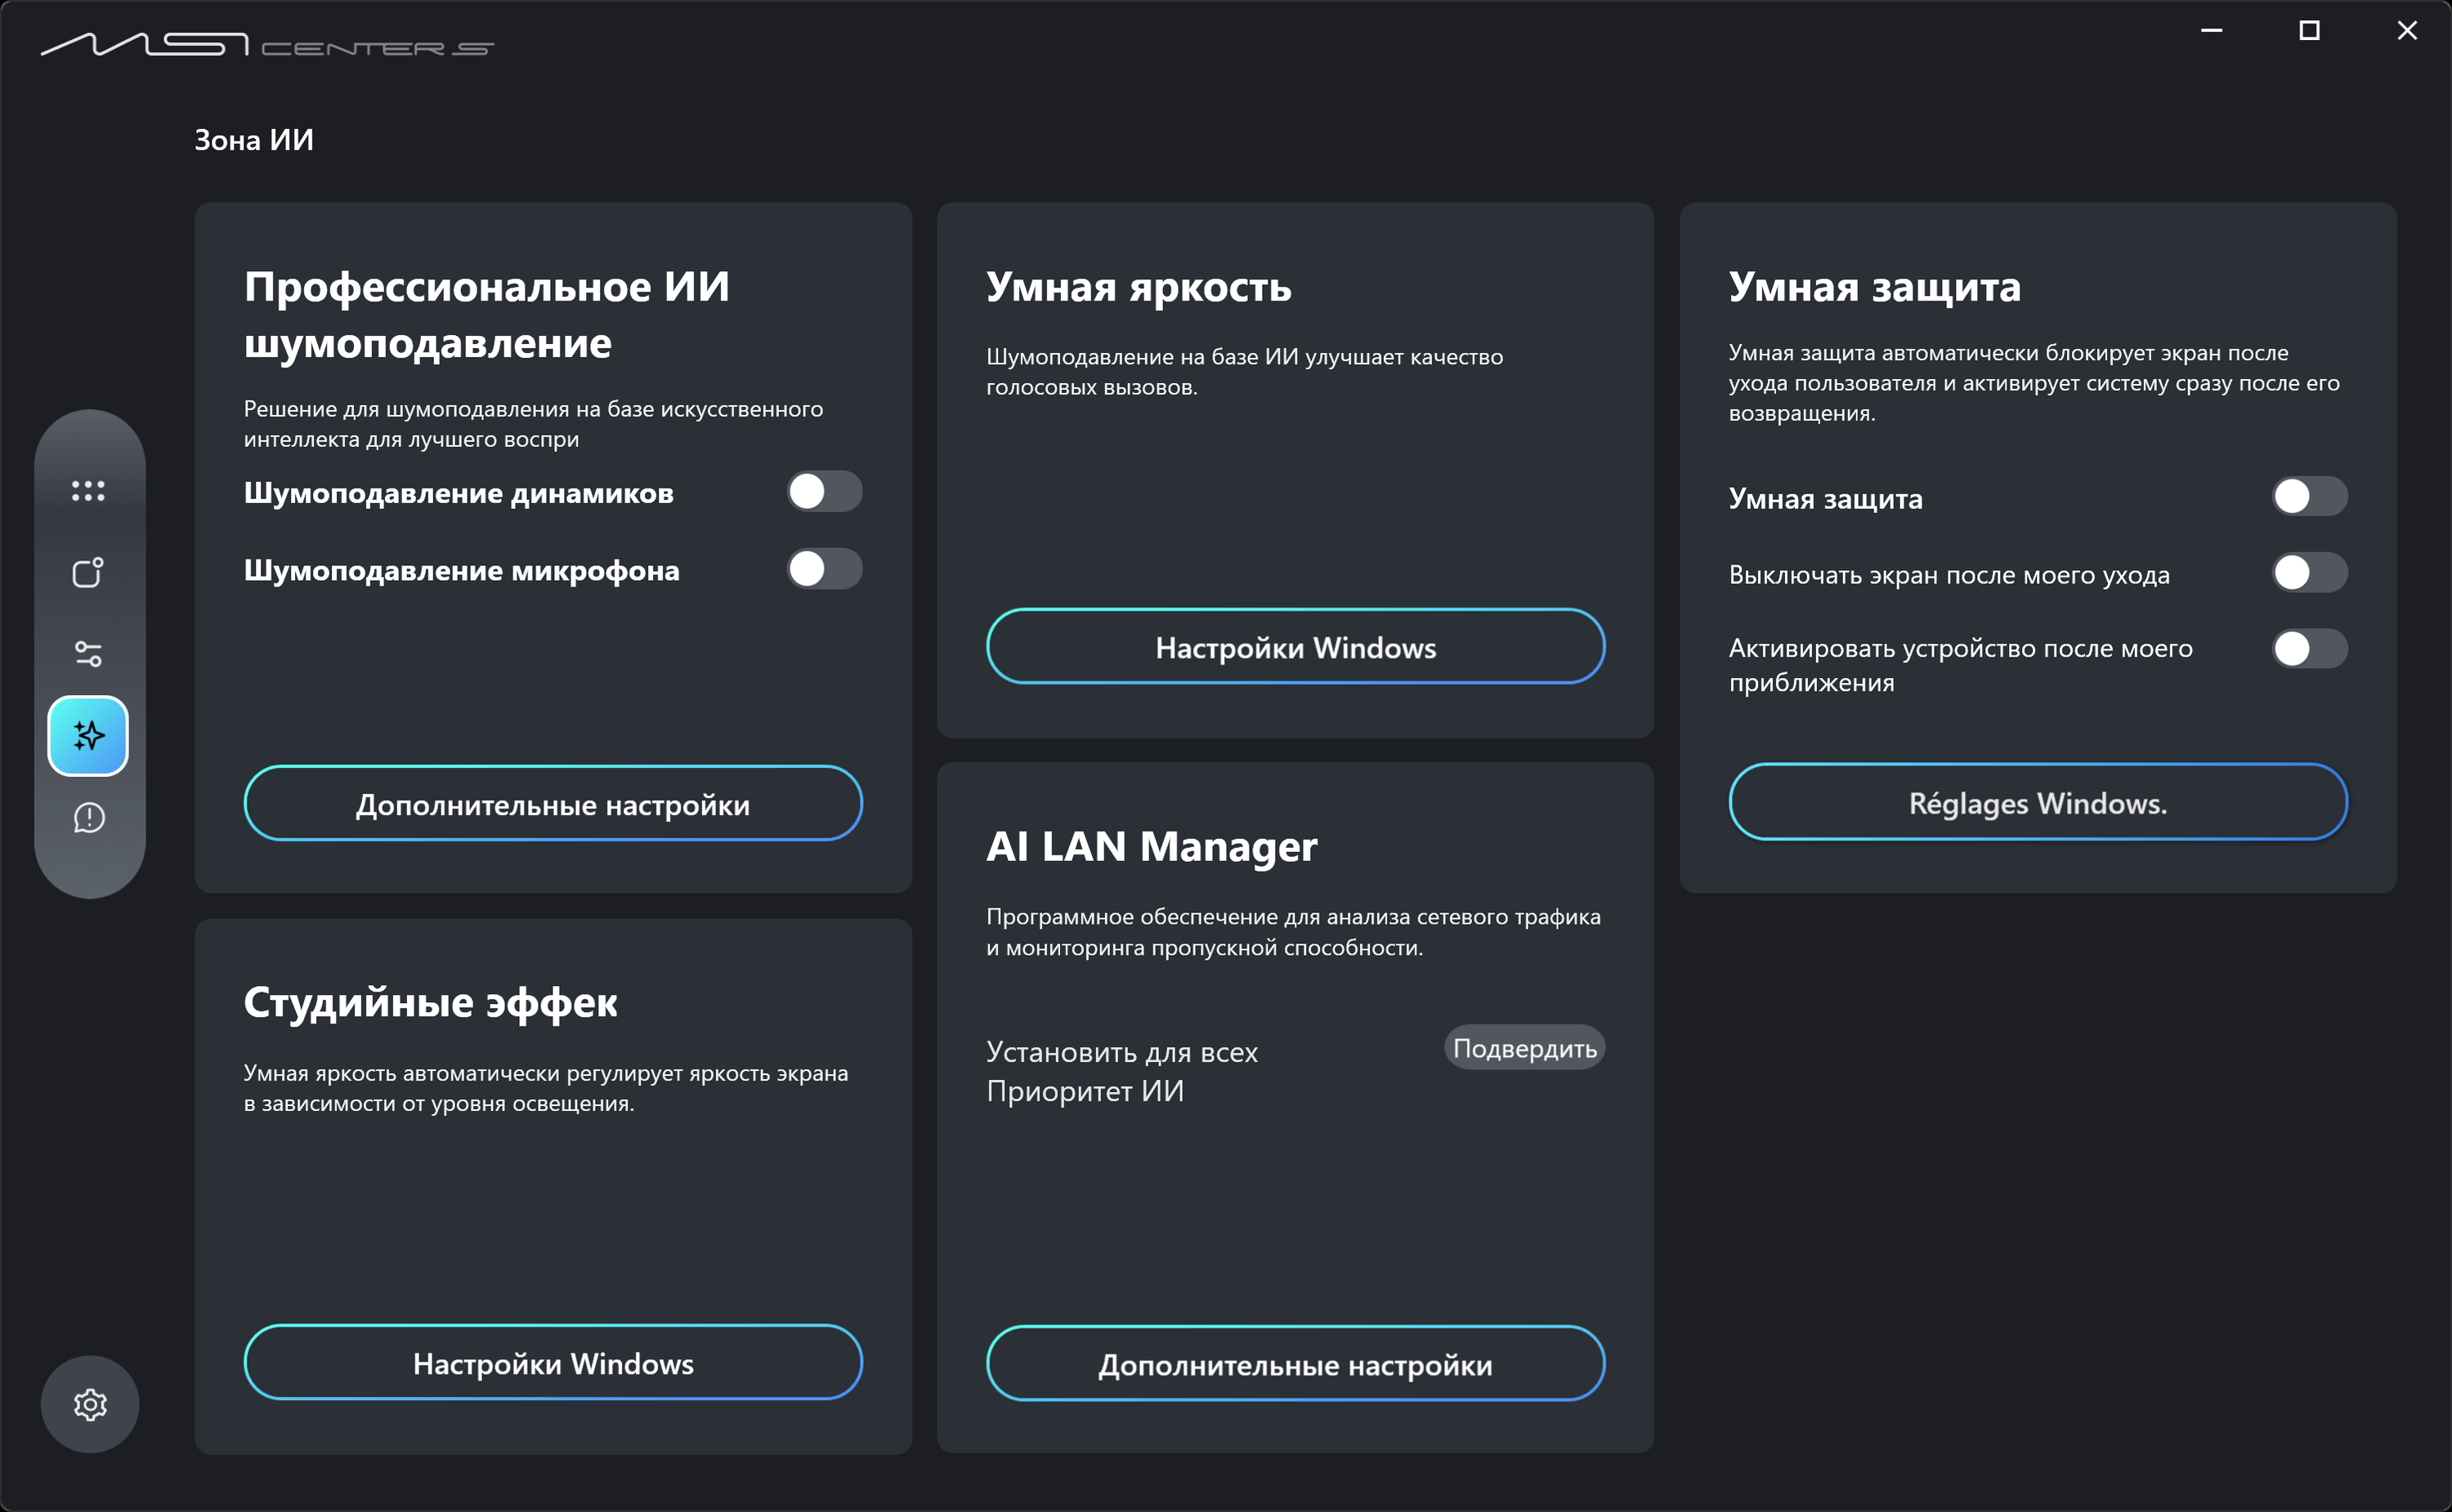Image resolution: width=2452 pixels, height=1512 pixels.
Task: Click the sidebar square-with-dot device icon
Action: [x=88, y=572]
